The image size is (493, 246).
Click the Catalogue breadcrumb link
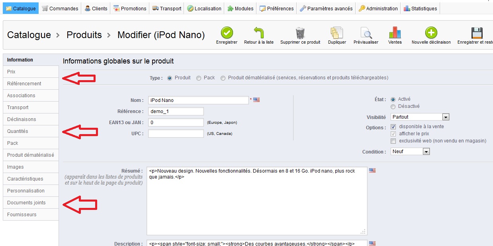click(29, 35)
